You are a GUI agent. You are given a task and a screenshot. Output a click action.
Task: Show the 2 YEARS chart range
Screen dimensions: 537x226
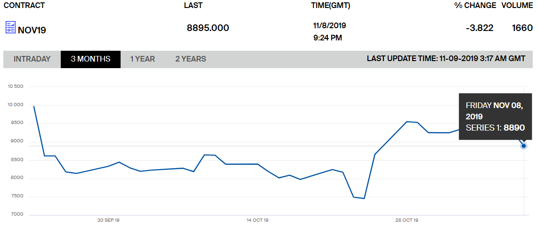coord(191,59)
